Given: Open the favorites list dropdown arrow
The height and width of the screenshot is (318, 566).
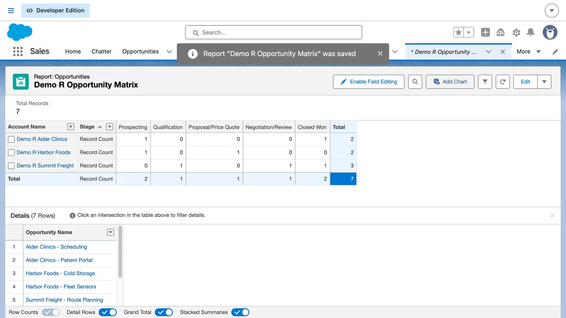Looking at the screenshot, I should 469,32.
